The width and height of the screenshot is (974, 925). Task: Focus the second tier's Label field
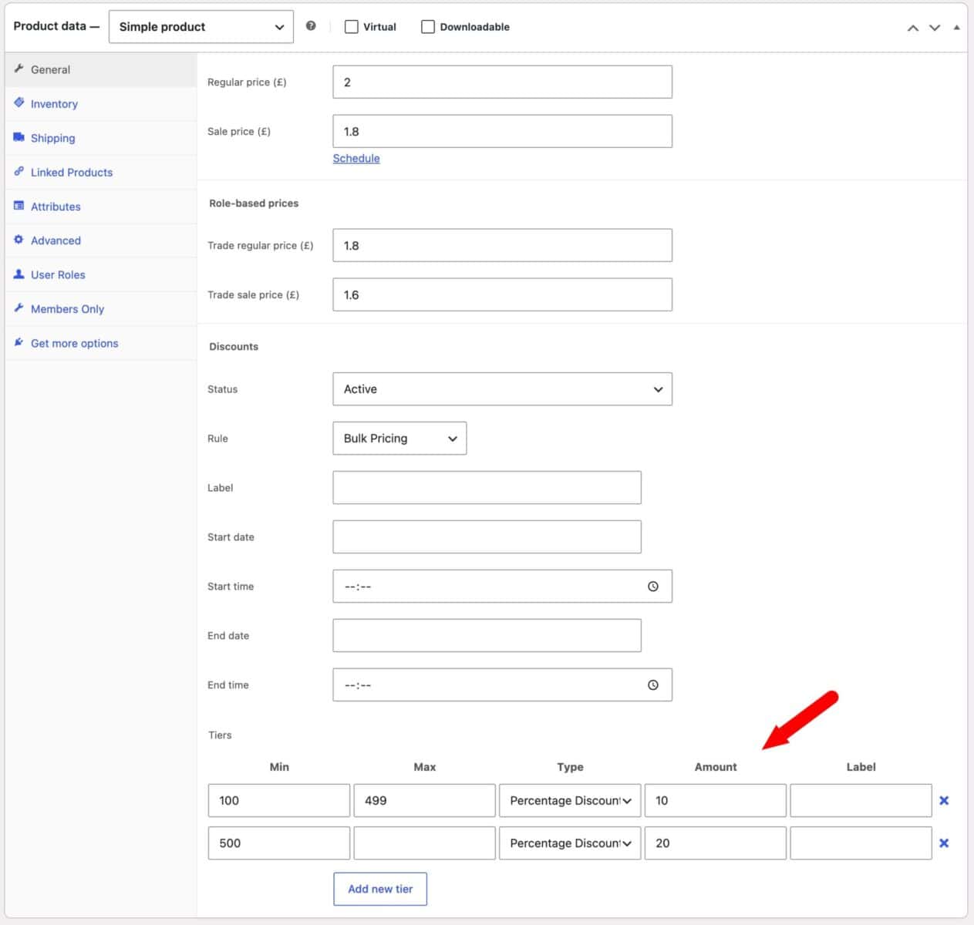pos(861,843)
